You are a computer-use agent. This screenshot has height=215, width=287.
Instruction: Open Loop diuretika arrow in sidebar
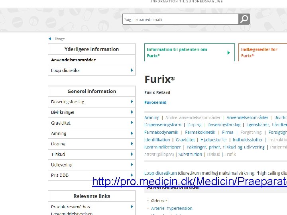[x=132, y=70]
